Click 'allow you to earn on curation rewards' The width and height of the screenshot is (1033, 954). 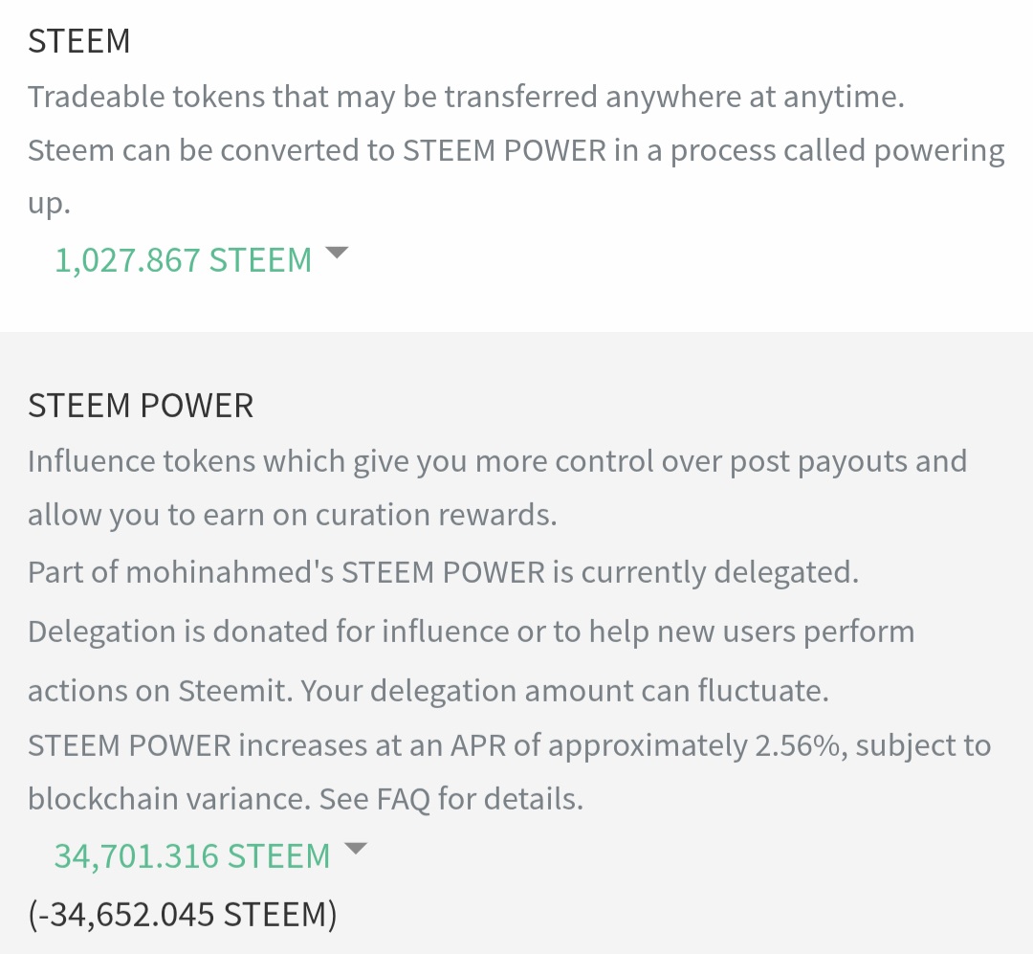(292, 515)
